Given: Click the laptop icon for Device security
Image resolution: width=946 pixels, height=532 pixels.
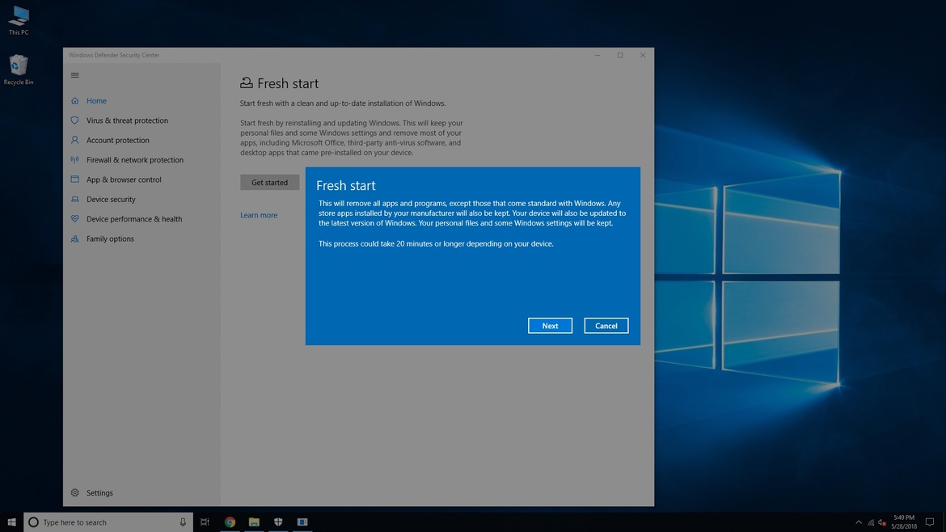Looking at the screenshot, I should pyautogui.click(x=75, y=199).
